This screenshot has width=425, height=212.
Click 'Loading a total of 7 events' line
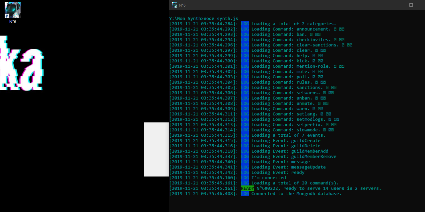288,135
